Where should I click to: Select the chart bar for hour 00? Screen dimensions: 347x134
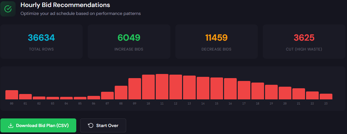[x=12, y=95]
